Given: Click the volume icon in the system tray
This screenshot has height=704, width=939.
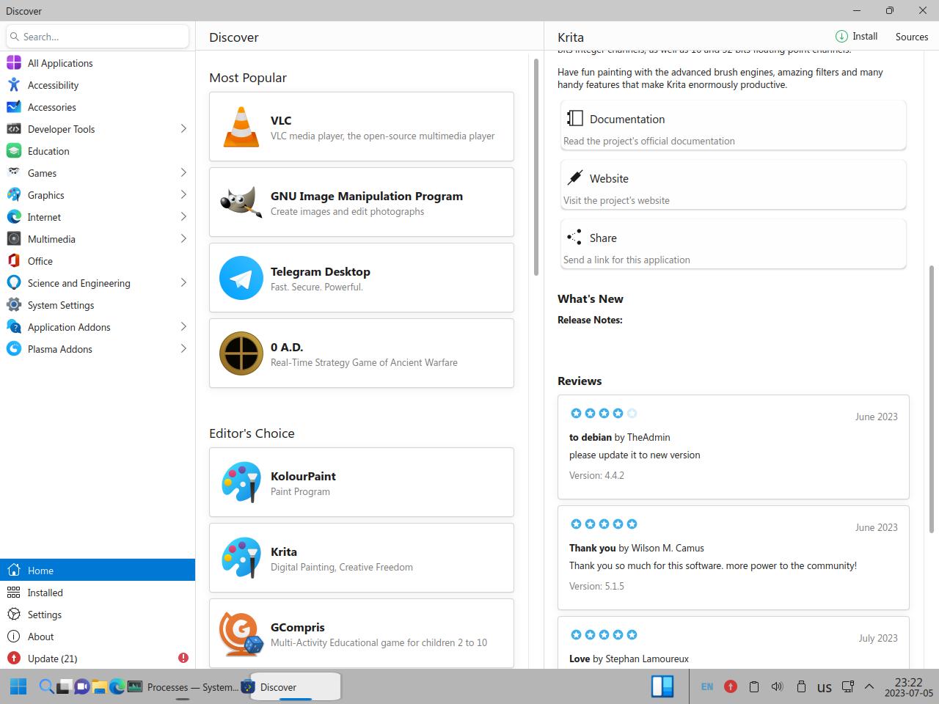Looking at the screenshot, I should point(777,687).
